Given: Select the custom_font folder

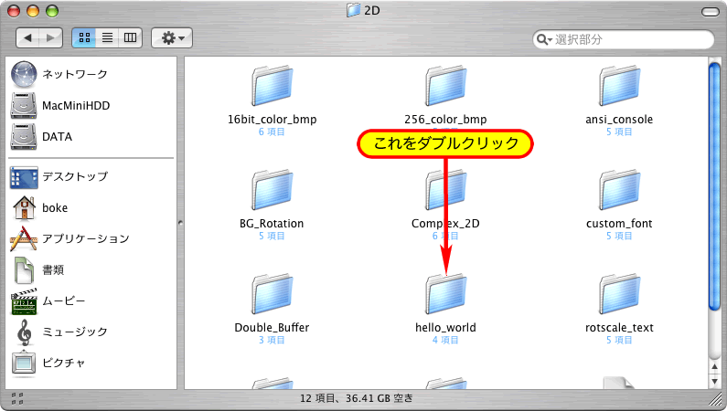Looking at the screenshot, I should point(619,190).
